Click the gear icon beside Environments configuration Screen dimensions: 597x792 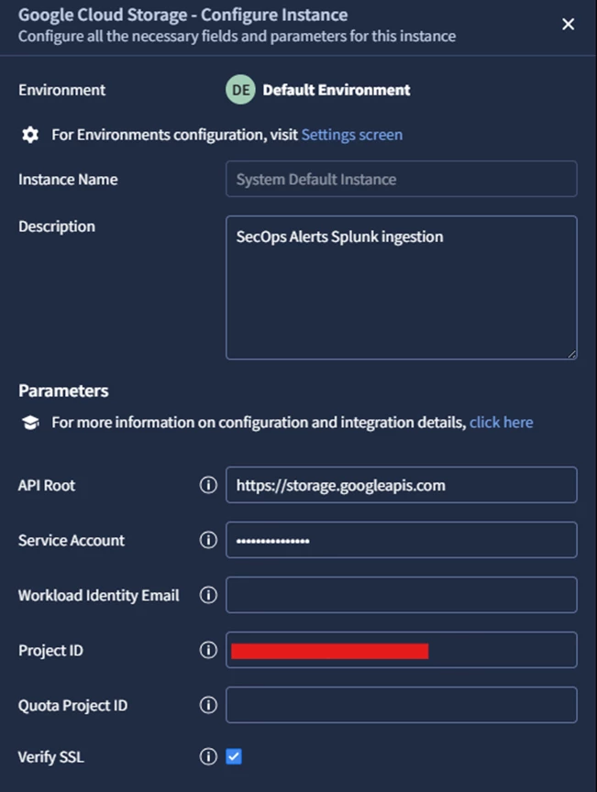(30, 135)
